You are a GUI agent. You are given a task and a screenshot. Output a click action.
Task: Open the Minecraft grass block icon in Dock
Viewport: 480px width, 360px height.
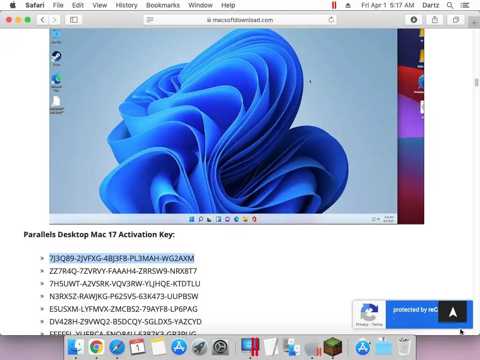coord(333,347)
